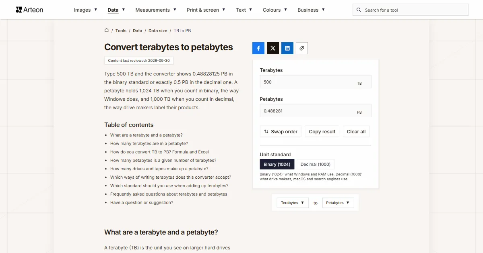
Task: Copy page link icon
Action: [x=302, y=48]
